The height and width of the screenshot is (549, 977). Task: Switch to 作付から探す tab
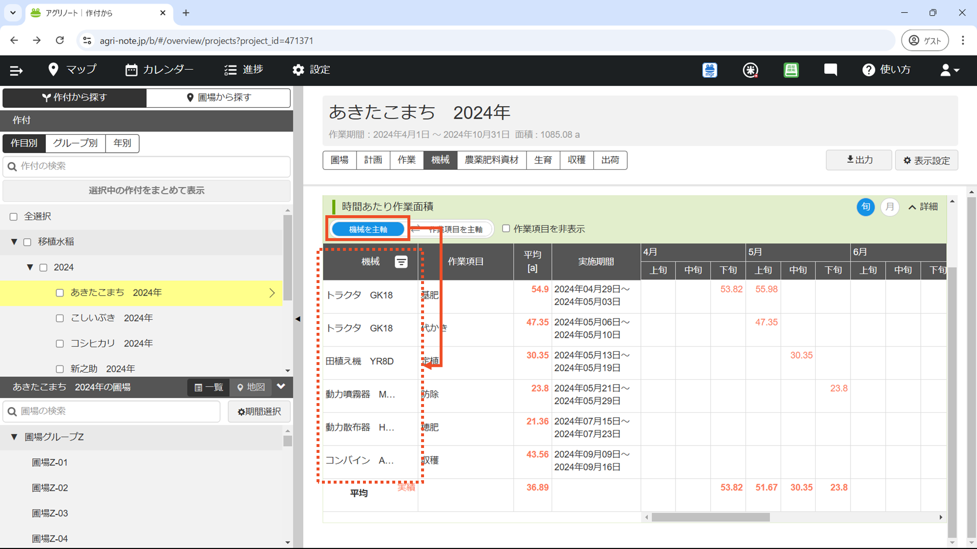tap(74, 98)
